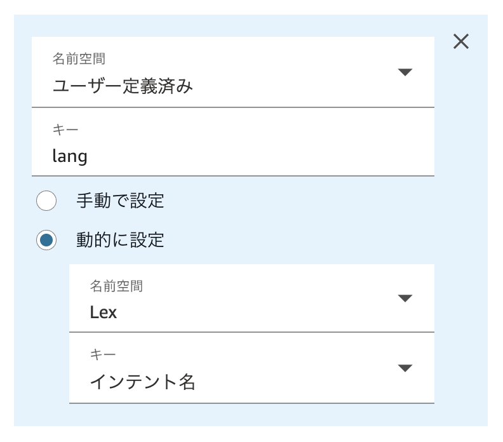The height and width of the screenshot is (442, 503).
Task: Click the arrow beside インテント名
Action: (x=405, y=368)
